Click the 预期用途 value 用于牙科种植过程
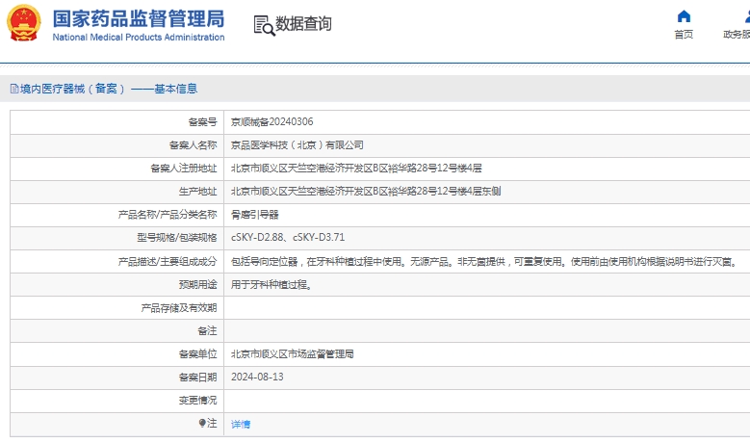750x443 pixels. coord(272,285)
